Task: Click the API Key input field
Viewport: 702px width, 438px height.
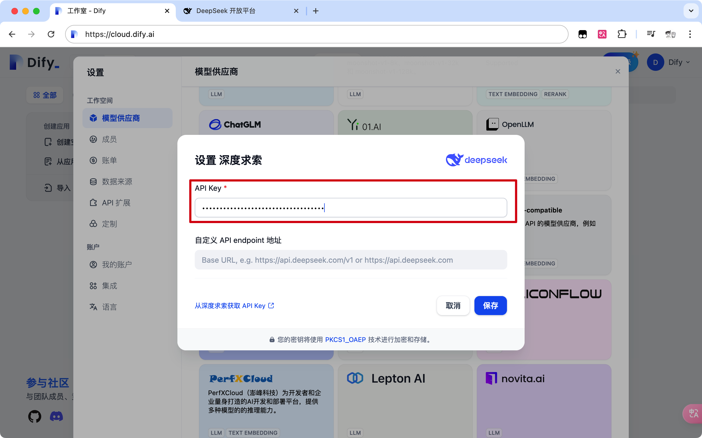Action: pos(351,208)
